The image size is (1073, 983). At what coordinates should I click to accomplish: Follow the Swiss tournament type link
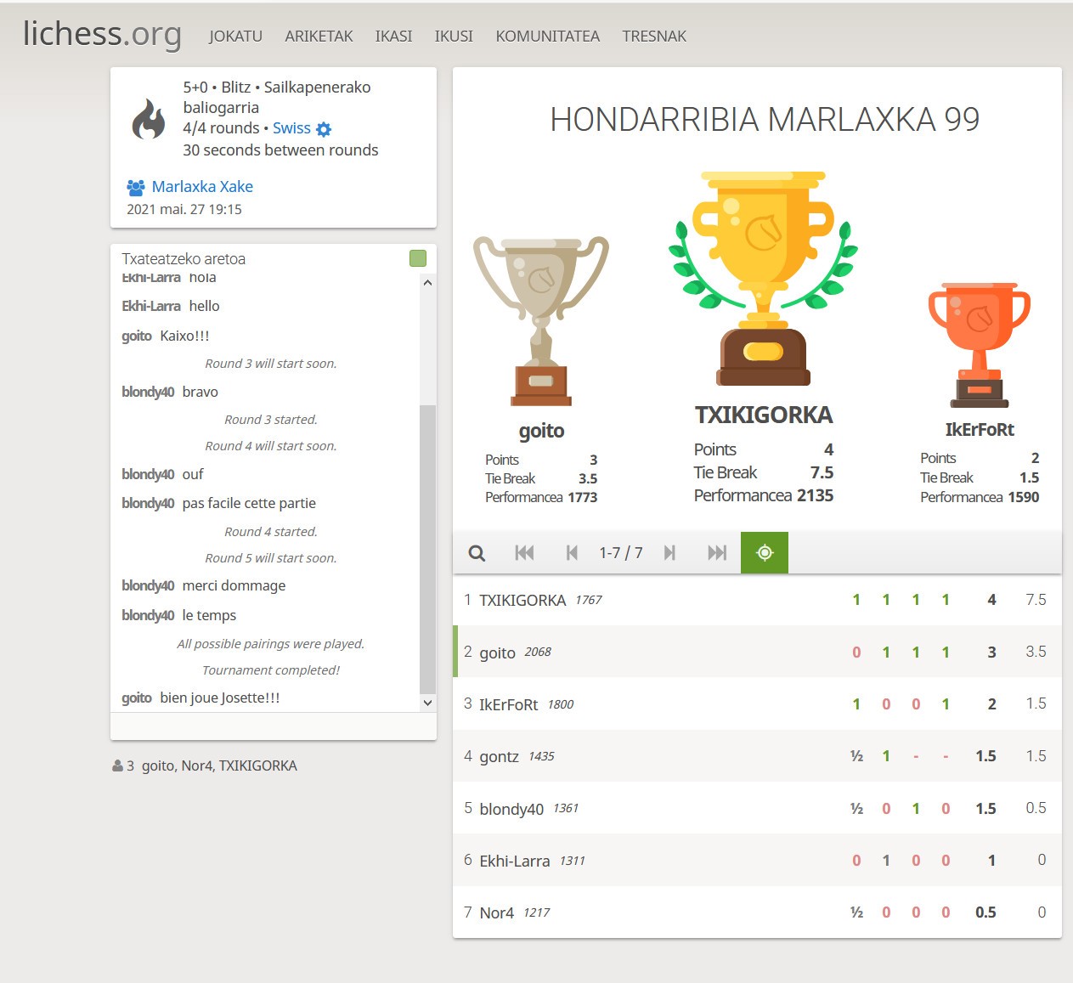click(x=291, y=128)
